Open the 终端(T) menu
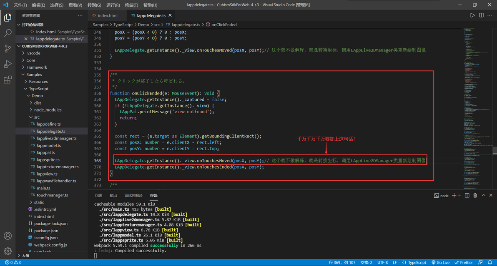 coord(131,5)
